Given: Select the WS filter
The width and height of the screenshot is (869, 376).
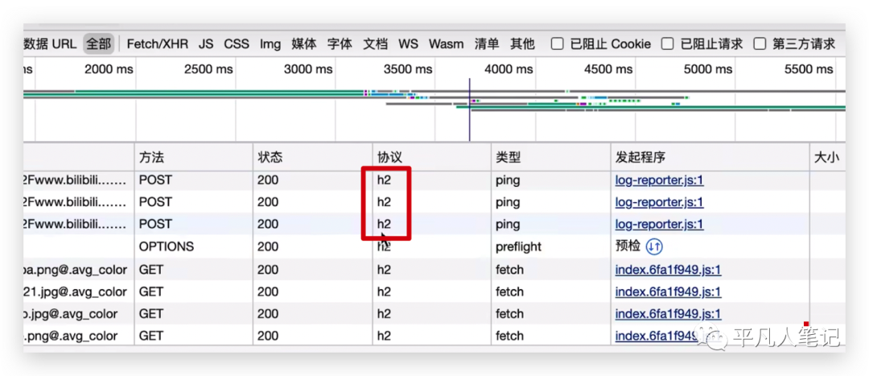Looking at the screenshot, I should click(x=409, y=44).
